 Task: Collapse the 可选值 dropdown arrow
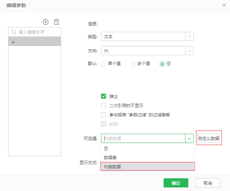(x=189, y=138)
